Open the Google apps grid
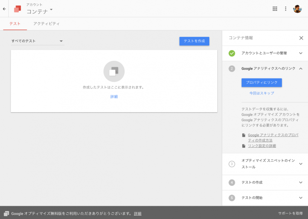 pos(275,9)
